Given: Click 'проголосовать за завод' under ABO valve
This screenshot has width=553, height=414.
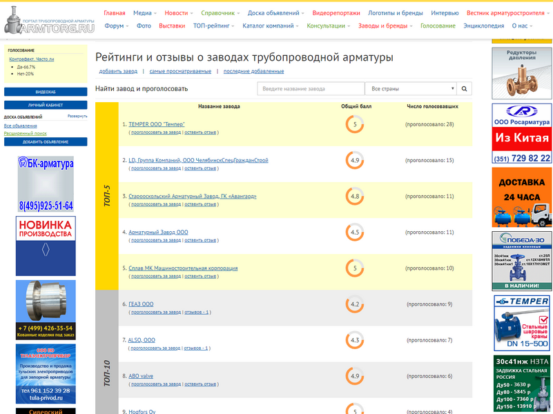Looking at the screenshot, I should click(155, 384).
